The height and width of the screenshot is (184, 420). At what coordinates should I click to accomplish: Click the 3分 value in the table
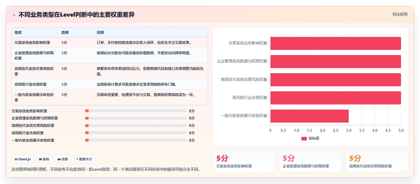(x=64, y=95)
